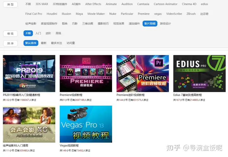Filter by 渲染插件 category
228x157 pixels.
134,23
